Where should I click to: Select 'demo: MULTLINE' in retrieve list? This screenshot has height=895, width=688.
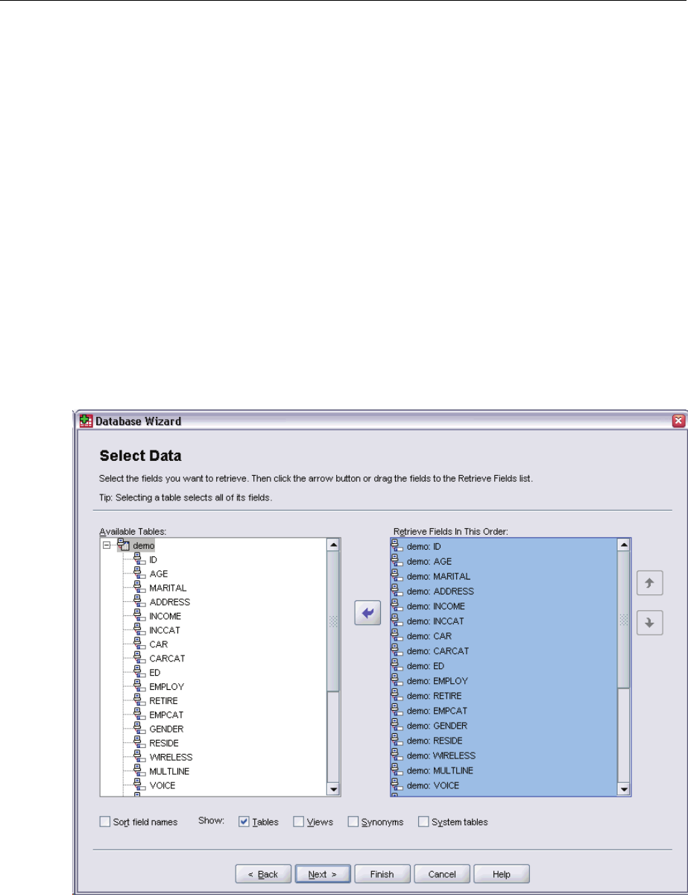coord(441,770)
